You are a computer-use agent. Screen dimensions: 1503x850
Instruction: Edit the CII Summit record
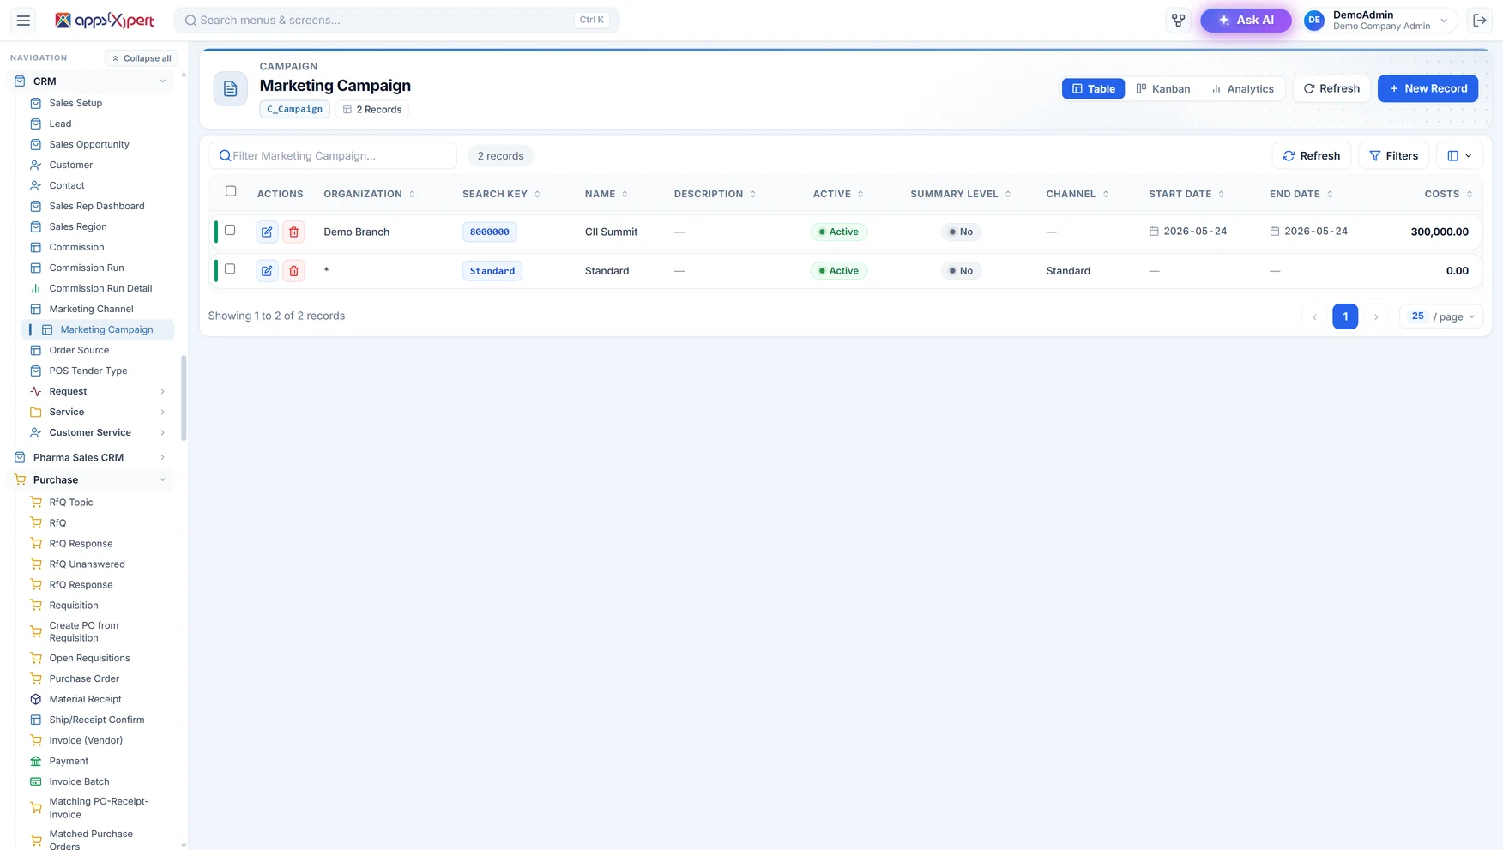pos(267,232)
